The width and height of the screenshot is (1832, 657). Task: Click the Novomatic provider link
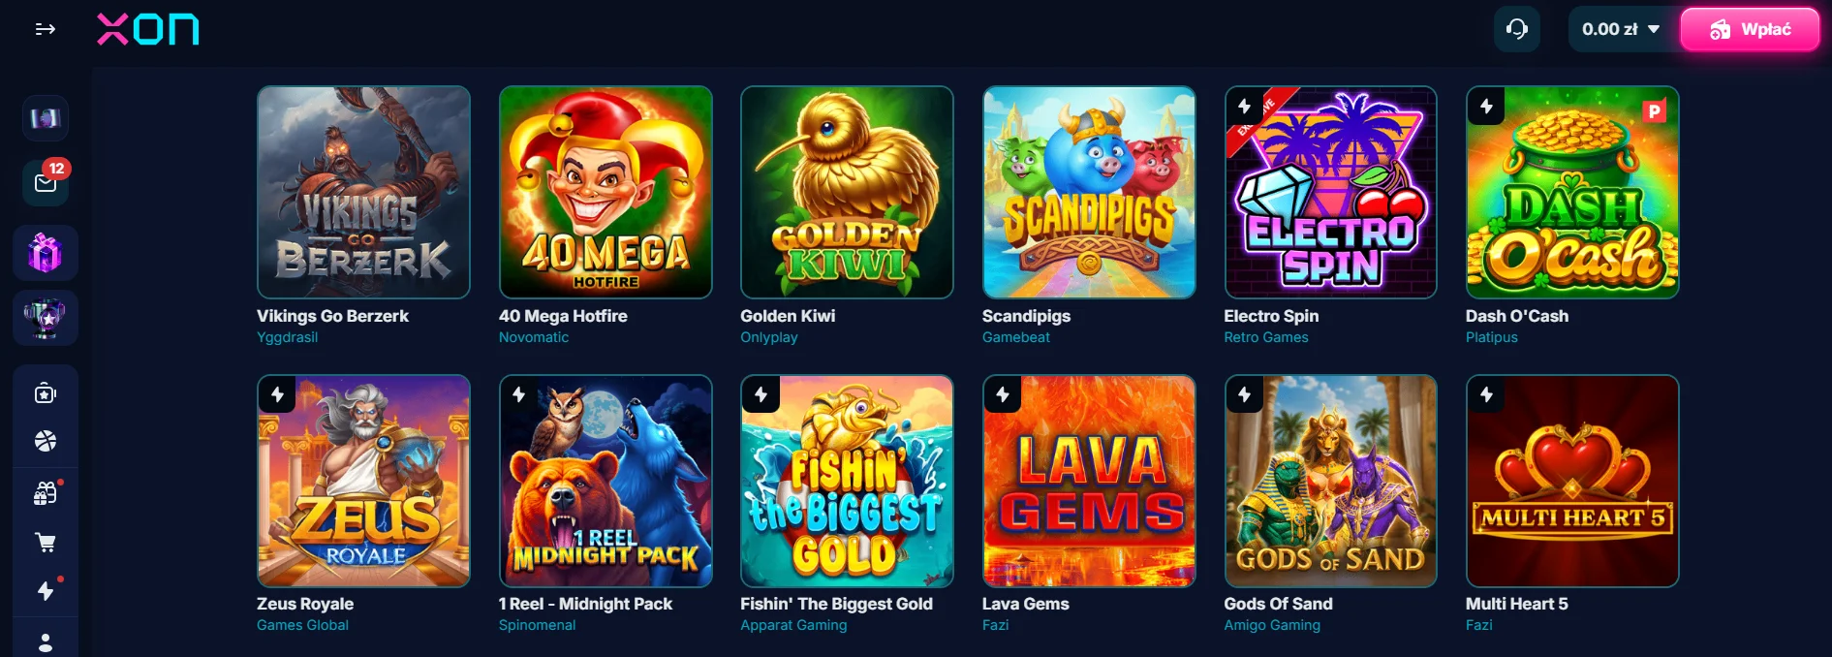point(534,337)
